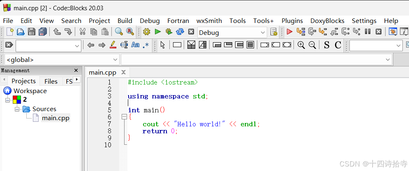Click the Copy icon

tap(94, 32)
